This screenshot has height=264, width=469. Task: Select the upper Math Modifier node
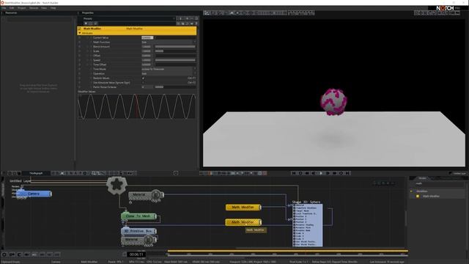tap(243, 207)
